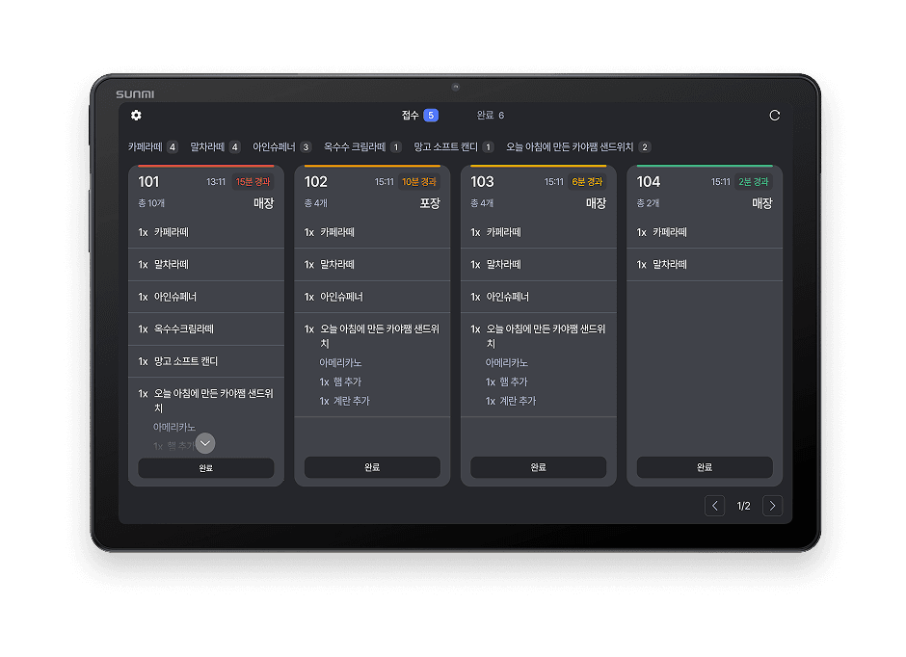Filter by 오늘 아침에 만든 카야잼 샌드위치 chip

(578, 147)
